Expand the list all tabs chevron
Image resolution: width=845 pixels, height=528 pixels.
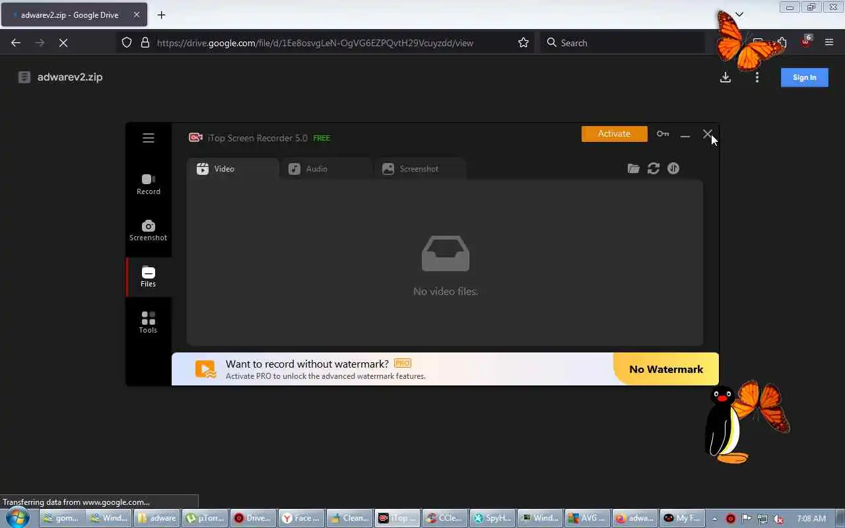click(739, 14)
